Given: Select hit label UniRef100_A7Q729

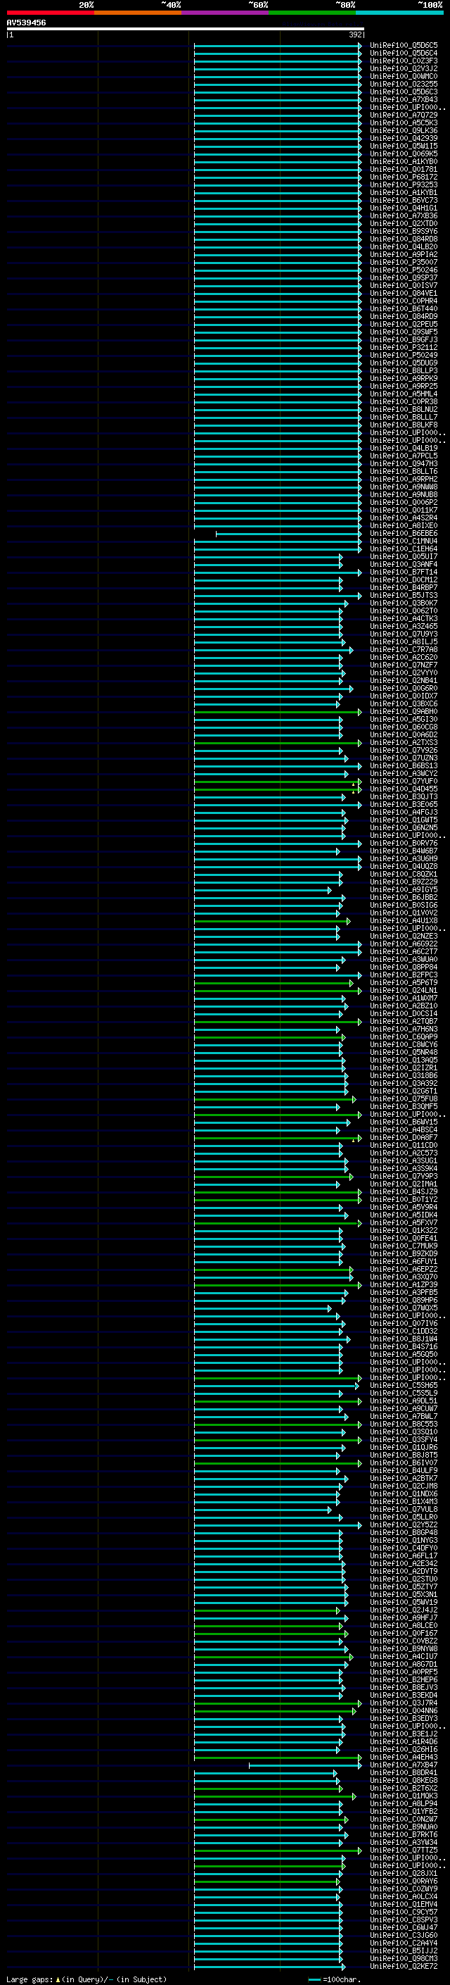Looking at the screenshot, I should coord(404,115).
